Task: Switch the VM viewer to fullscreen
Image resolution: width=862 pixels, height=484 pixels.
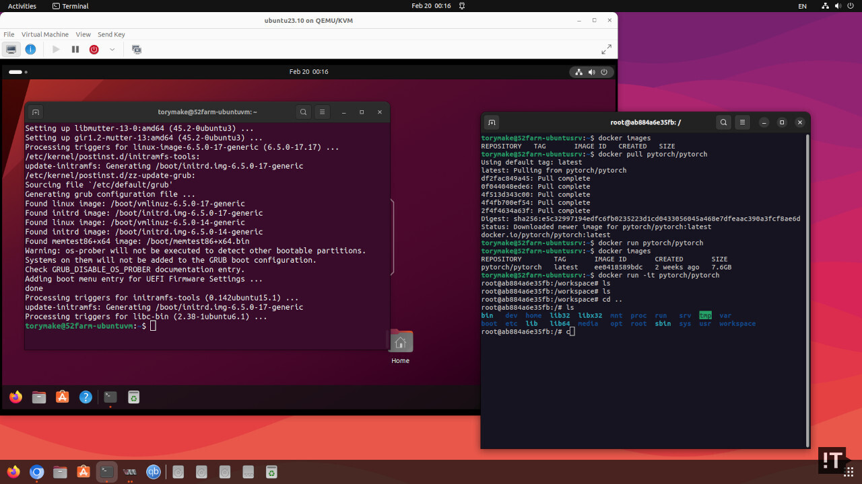Action: pos(606,49)
